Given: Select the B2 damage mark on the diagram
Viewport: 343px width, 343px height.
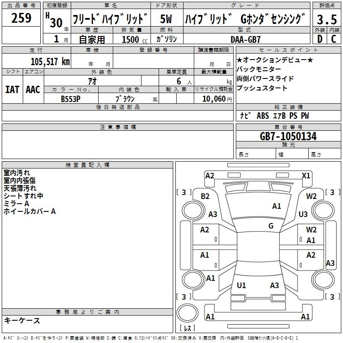Looking at the screenshot, I should (x=205, y=196).
